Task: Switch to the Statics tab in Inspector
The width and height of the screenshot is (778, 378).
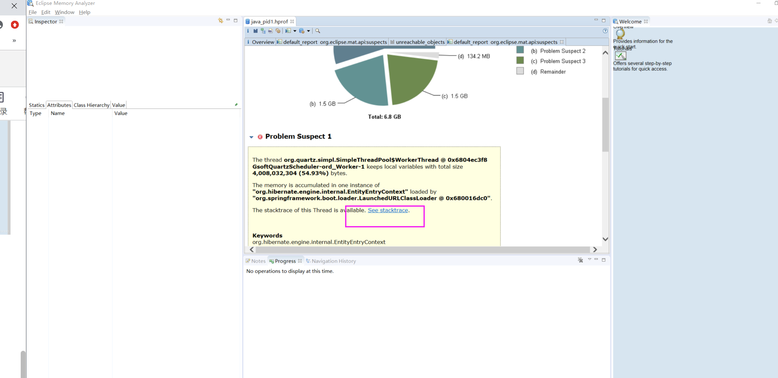Action: click(x=37, y=105)
